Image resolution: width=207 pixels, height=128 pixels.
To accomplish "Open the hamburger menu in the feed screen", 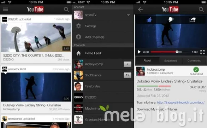I will [x=5, y=9].
